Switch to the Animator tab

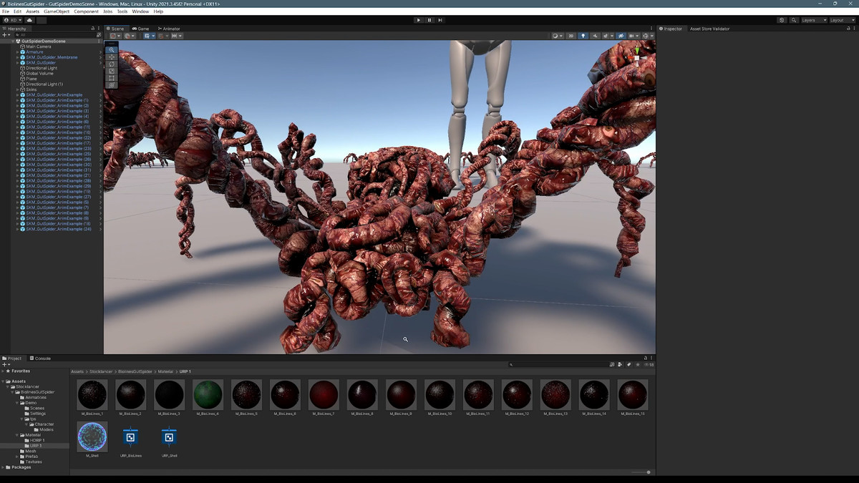coord(170,29)
